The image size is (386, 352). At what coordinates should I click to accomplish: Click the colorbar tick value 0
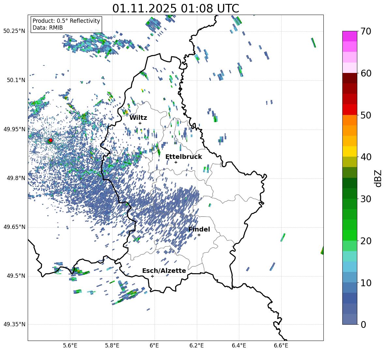[363, 325]
